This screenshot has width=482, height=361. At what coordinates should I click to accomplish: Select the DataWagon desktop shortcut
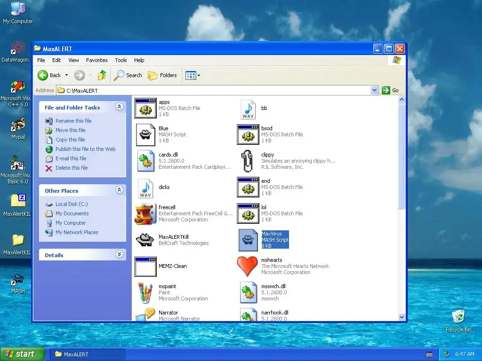point(16,52)
